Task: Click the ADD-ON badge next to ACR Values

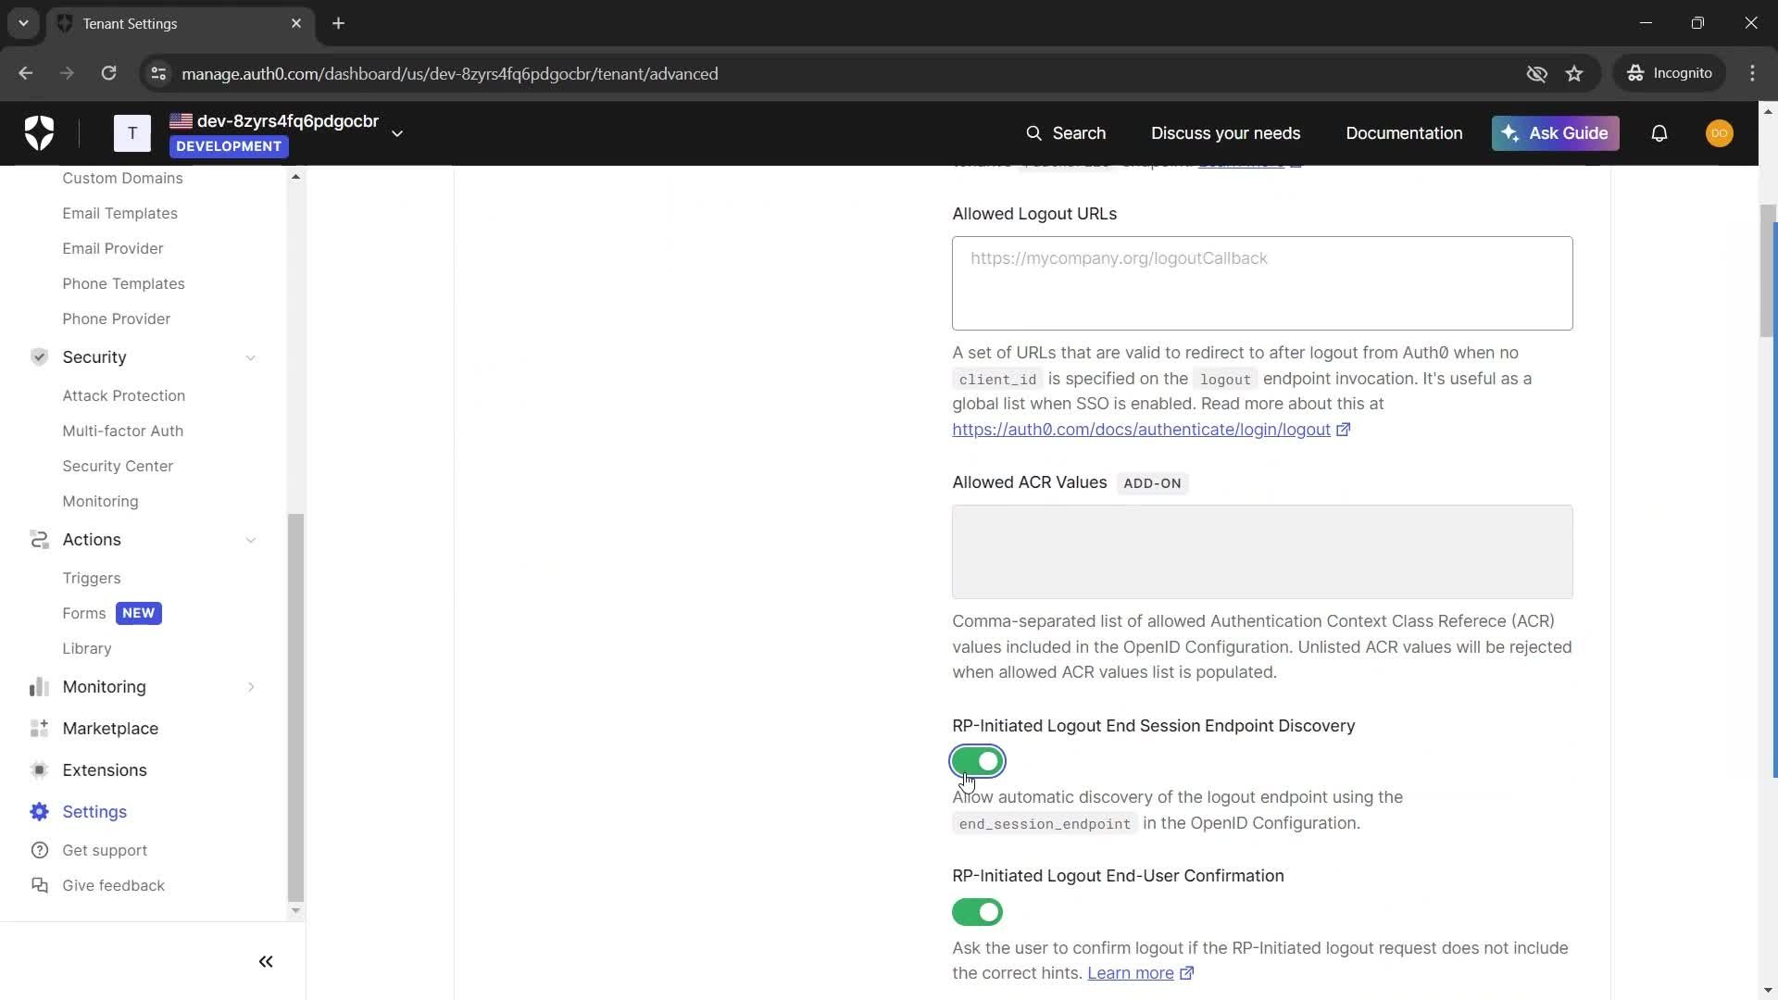Action: pyautogui.click(x=1152, y=483)
